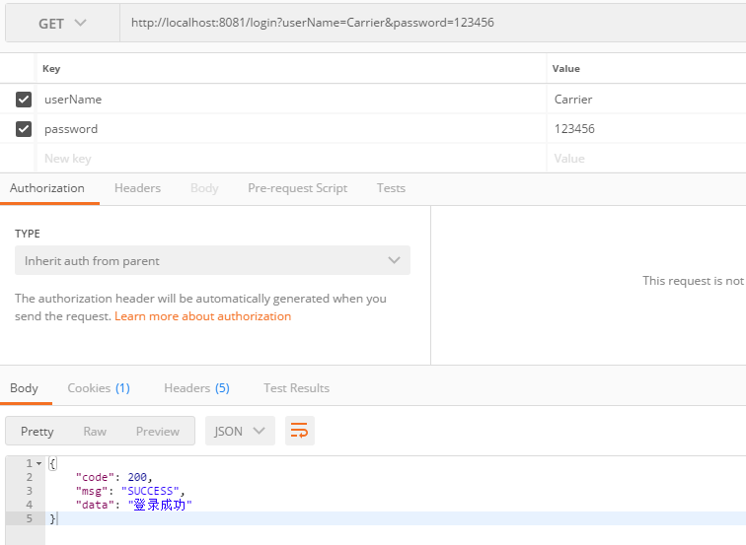This screenshot has height=545, width=746.
Task: Toggle the line wrap icon
Action: point(300,431)
